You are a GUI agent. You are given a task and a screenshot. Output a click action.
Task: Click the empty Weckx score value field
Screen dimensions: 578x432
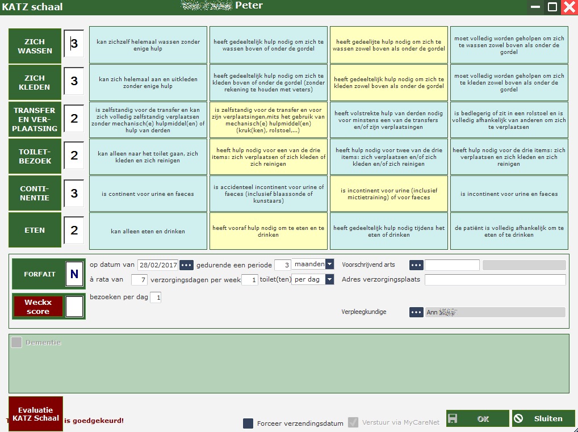[74, 307]
